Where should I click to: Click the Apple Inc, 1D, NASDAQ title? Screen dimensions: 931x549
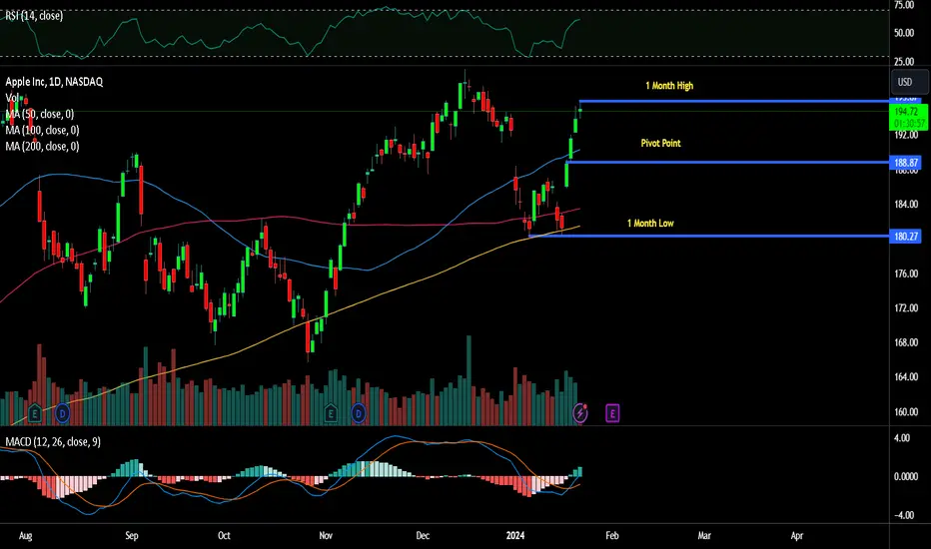(x=54, y=82)
